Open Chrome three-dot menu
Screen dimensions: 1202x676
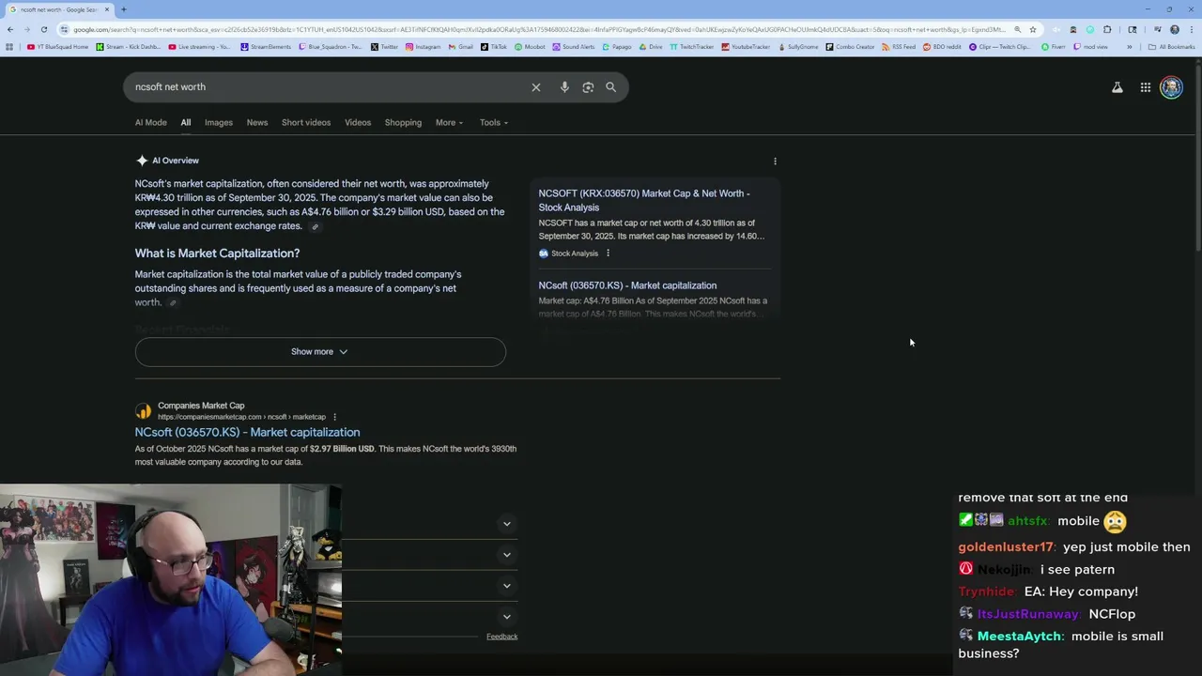(1192, 29)
